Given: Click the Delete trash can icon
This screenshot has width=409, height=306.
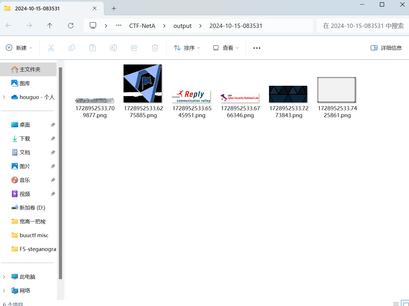Looking at the screenshot, I should pyautogui.click(x=155, y=48).
